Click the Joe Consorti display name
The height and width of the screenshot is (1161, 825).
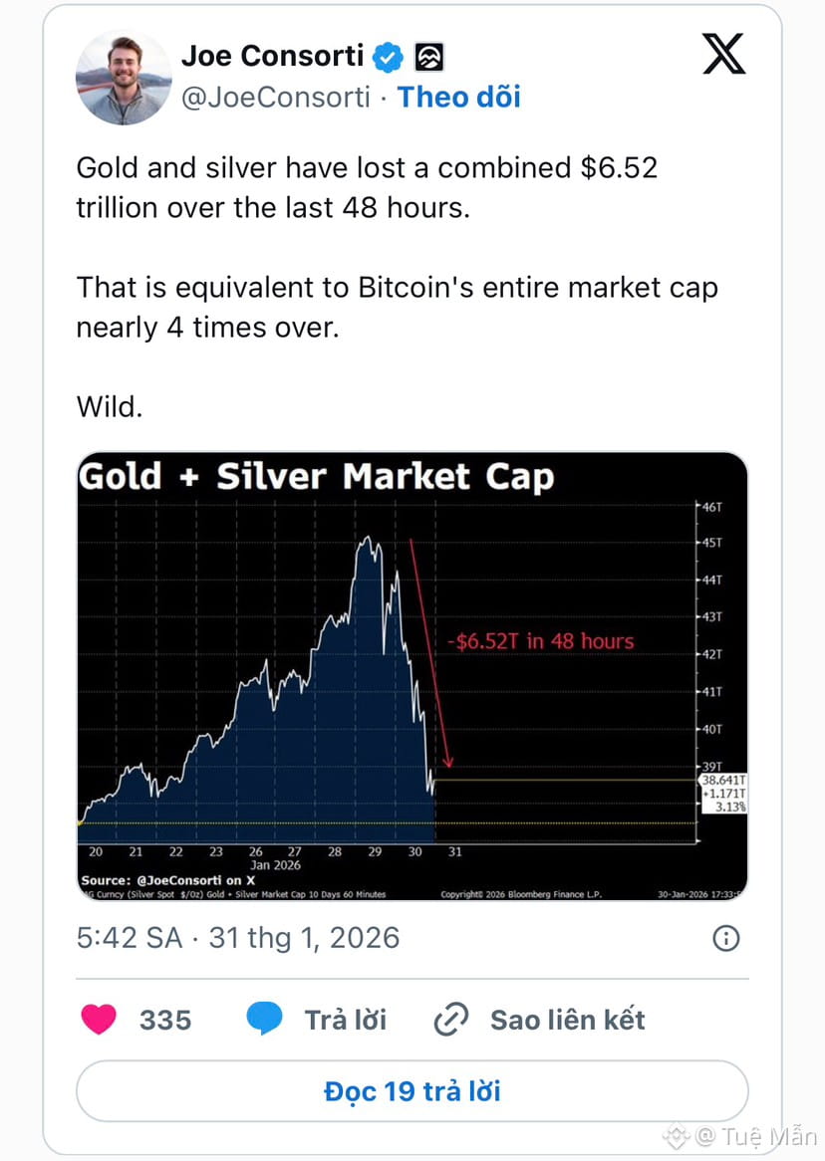click(272, 57)
